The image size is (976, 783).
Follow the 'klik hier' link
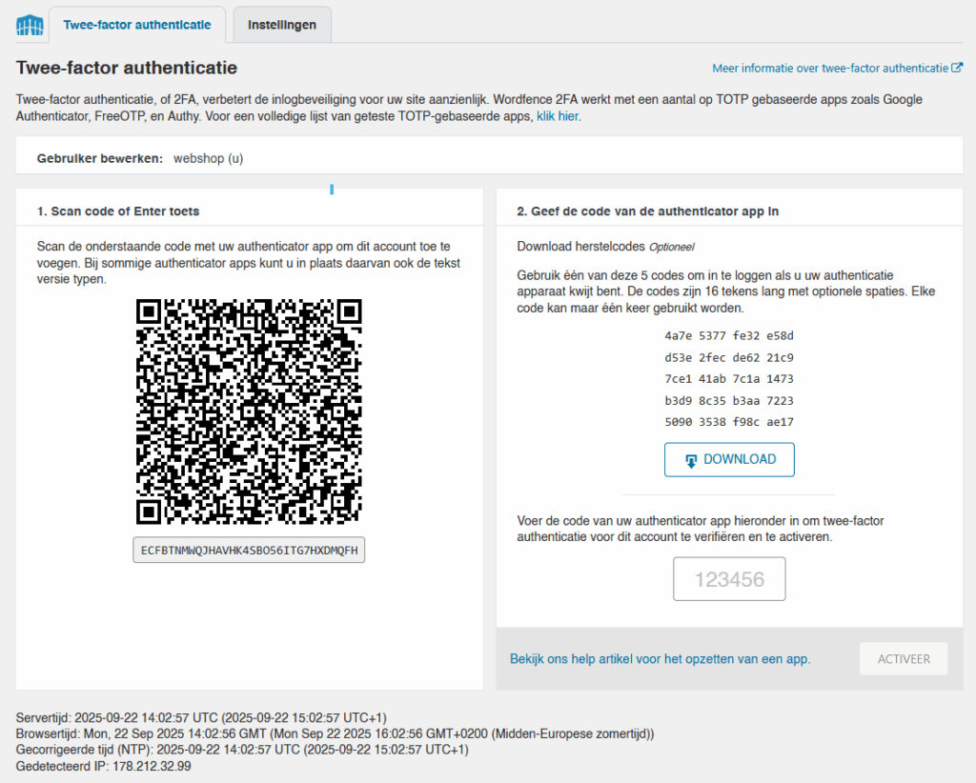click(558, 116)
